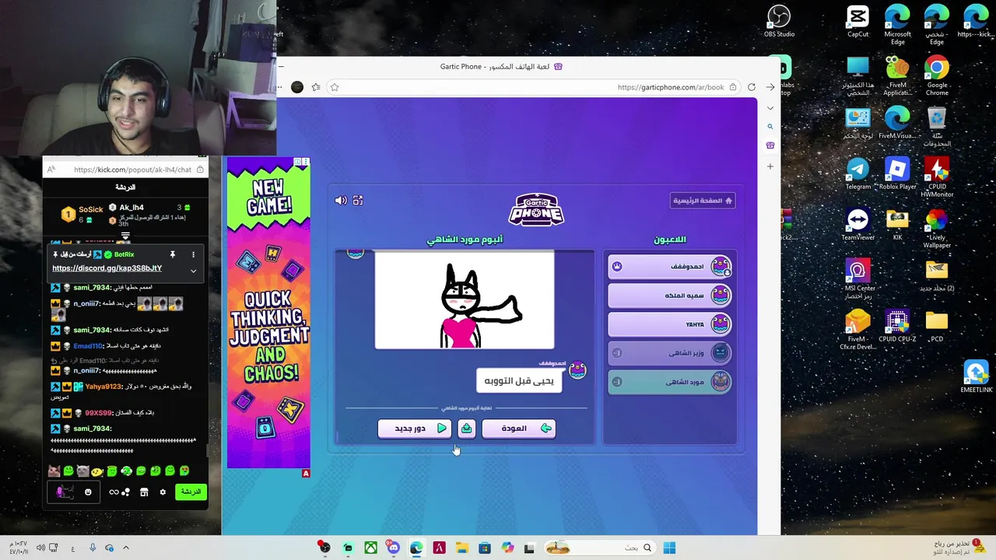Mute the Gartic Phone sound icon
996x560 pixels.
341,201
